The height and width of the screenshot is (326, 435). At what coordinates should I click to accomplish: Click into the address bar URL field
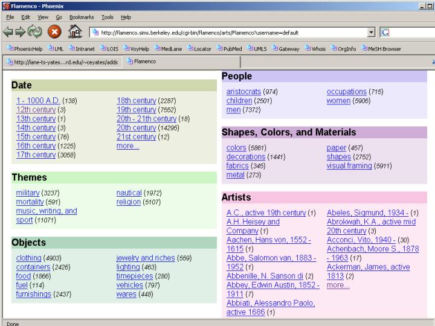[x=230, y=33]
